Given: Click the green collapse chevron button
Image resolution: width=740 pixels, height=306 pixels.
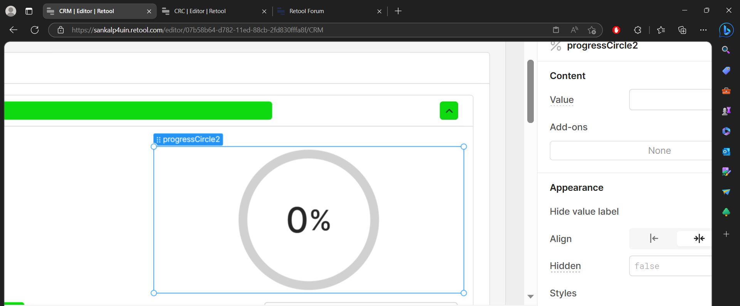Looking at the screenshot, I should (x=449, y=111).
